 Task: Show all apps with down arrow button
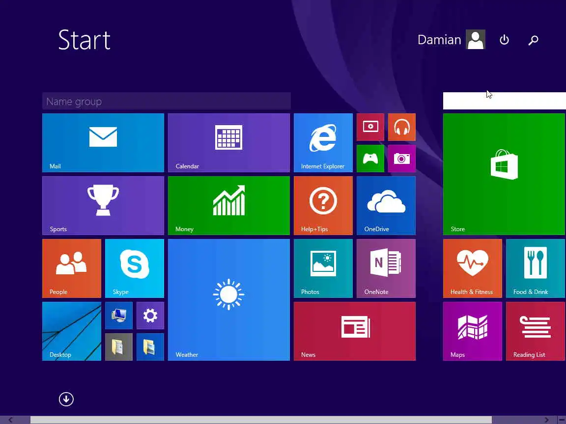pos(66,399)
